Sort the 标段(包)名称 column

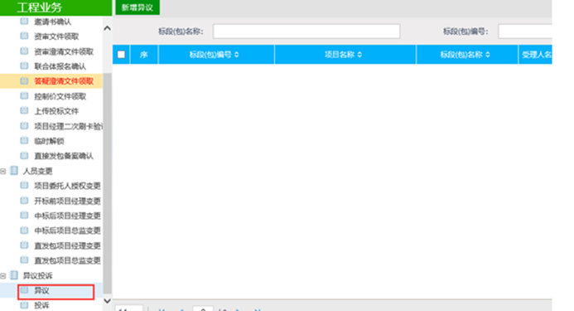488,55
